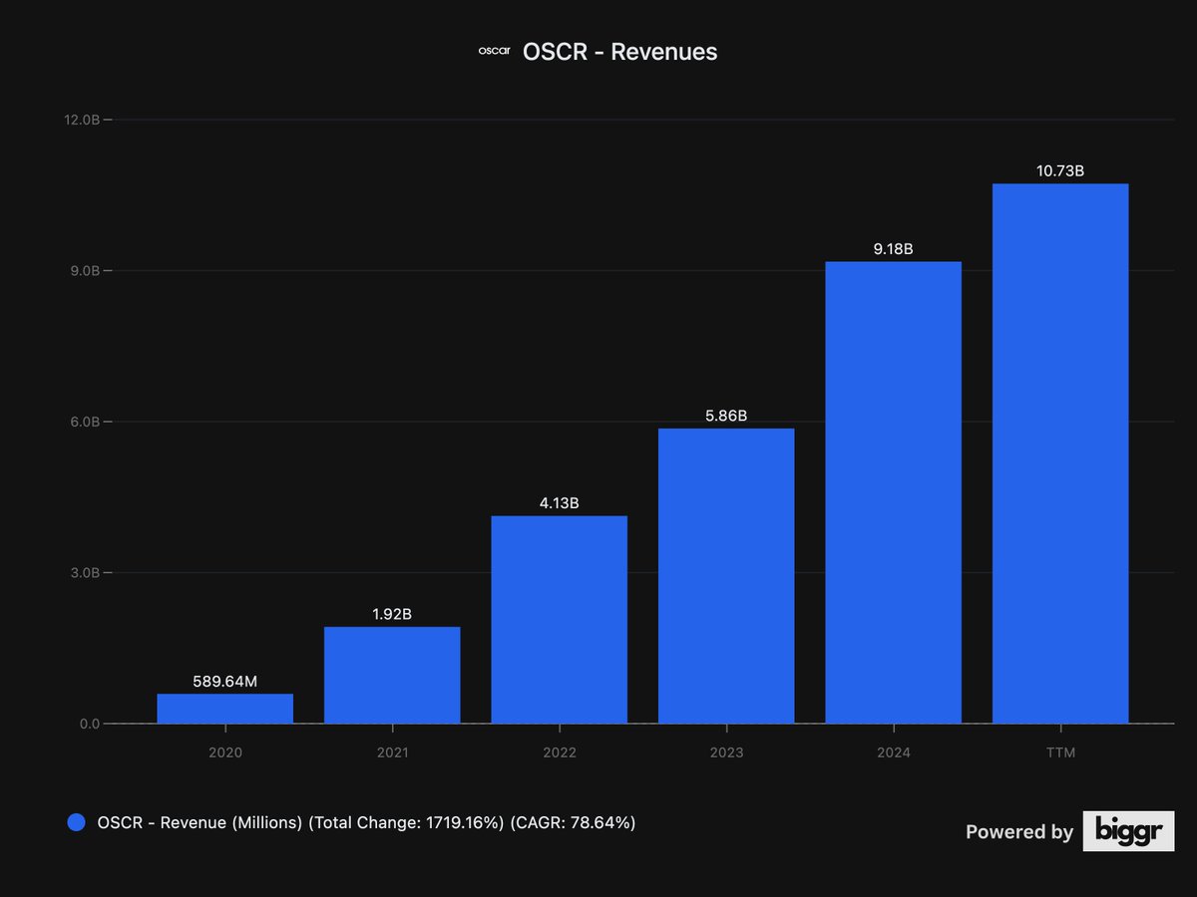Select the 2023 revenue bar
The width and height of the screenshot is (1197, 897).
[726, 576]
